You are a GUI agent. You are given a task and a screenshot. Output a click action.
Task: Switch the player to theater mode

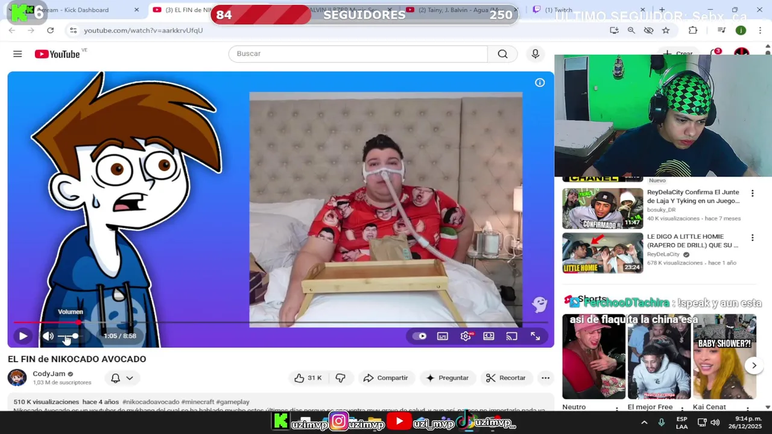click(x=489, y=336)
